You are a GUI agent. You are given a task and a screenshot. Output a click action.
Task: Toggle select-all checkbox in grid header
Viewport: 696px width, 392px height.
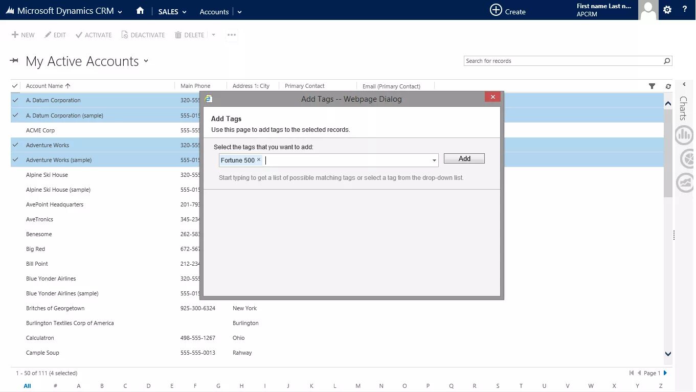coord(15,86)
